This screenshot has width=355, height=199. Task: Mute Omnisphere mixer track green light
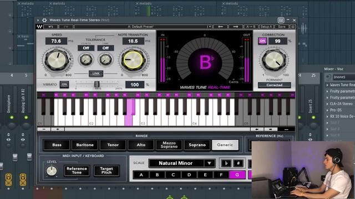pyautogui.click(x=12, y=117)
